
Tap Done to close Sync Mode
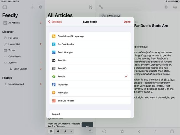click(x=127, y=22)
